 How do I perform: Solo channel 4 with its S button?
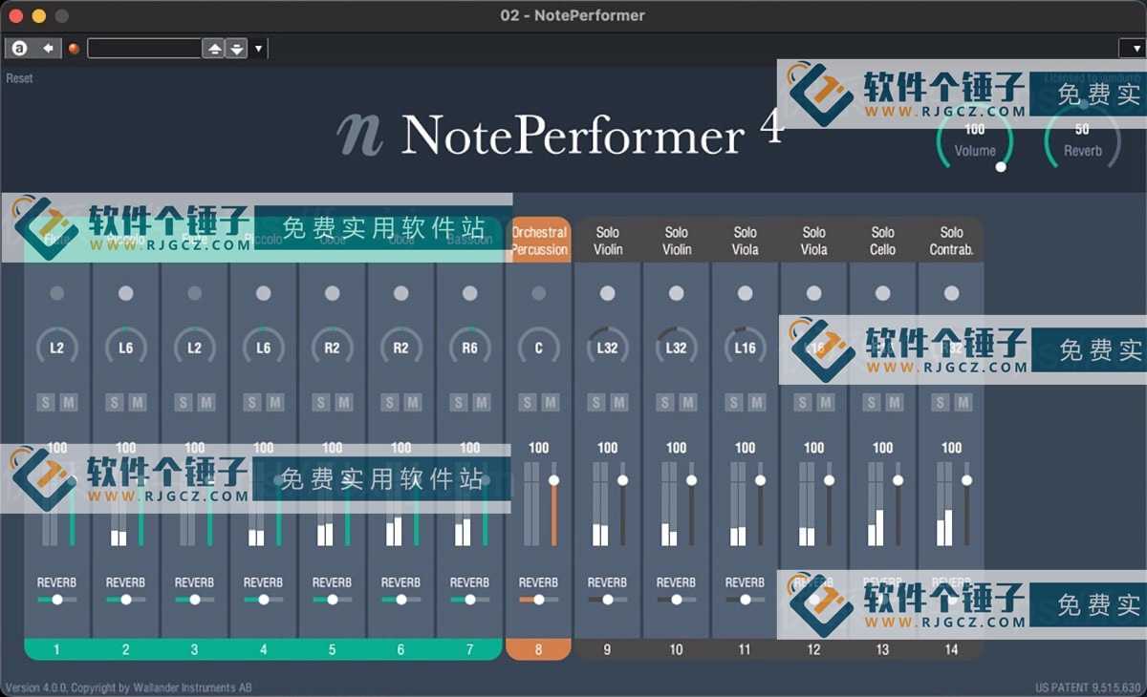252,403
